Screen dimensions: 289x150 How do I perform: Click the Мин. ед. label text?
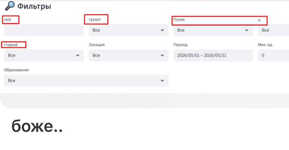click(266, 45)
